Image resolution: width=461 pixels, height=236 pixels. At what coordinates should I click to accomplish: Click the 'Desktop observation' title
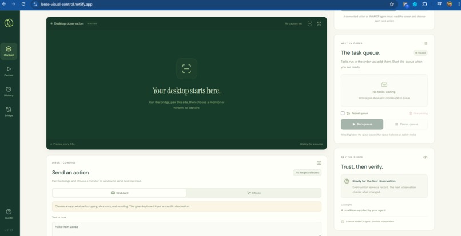click(69, 23)
